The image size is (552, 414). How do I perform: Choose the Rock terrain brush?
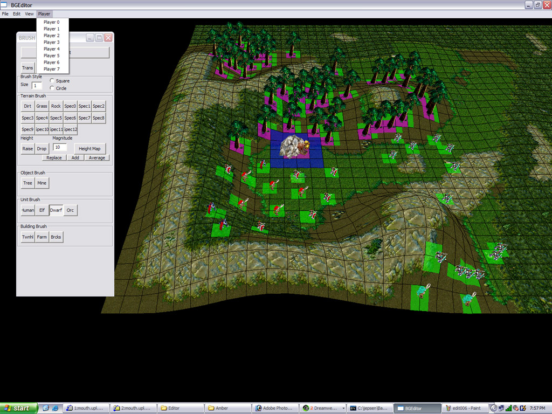click(x=56, y=106)
